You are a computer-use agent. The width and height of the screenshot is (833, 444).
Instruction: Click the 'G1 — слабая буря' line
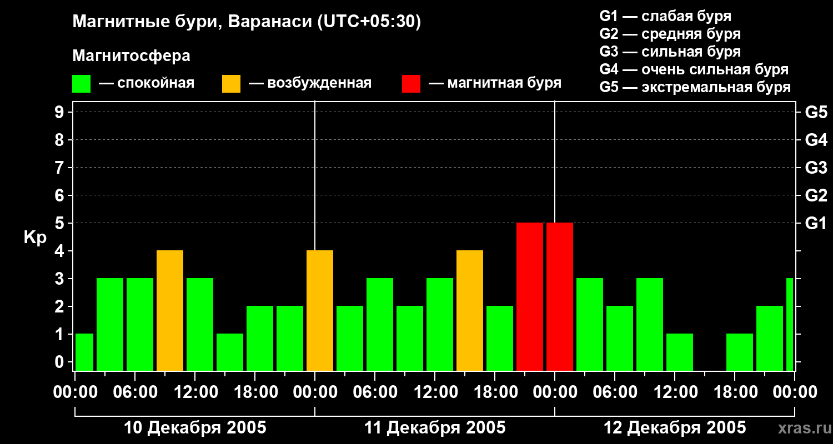[665, 16]
